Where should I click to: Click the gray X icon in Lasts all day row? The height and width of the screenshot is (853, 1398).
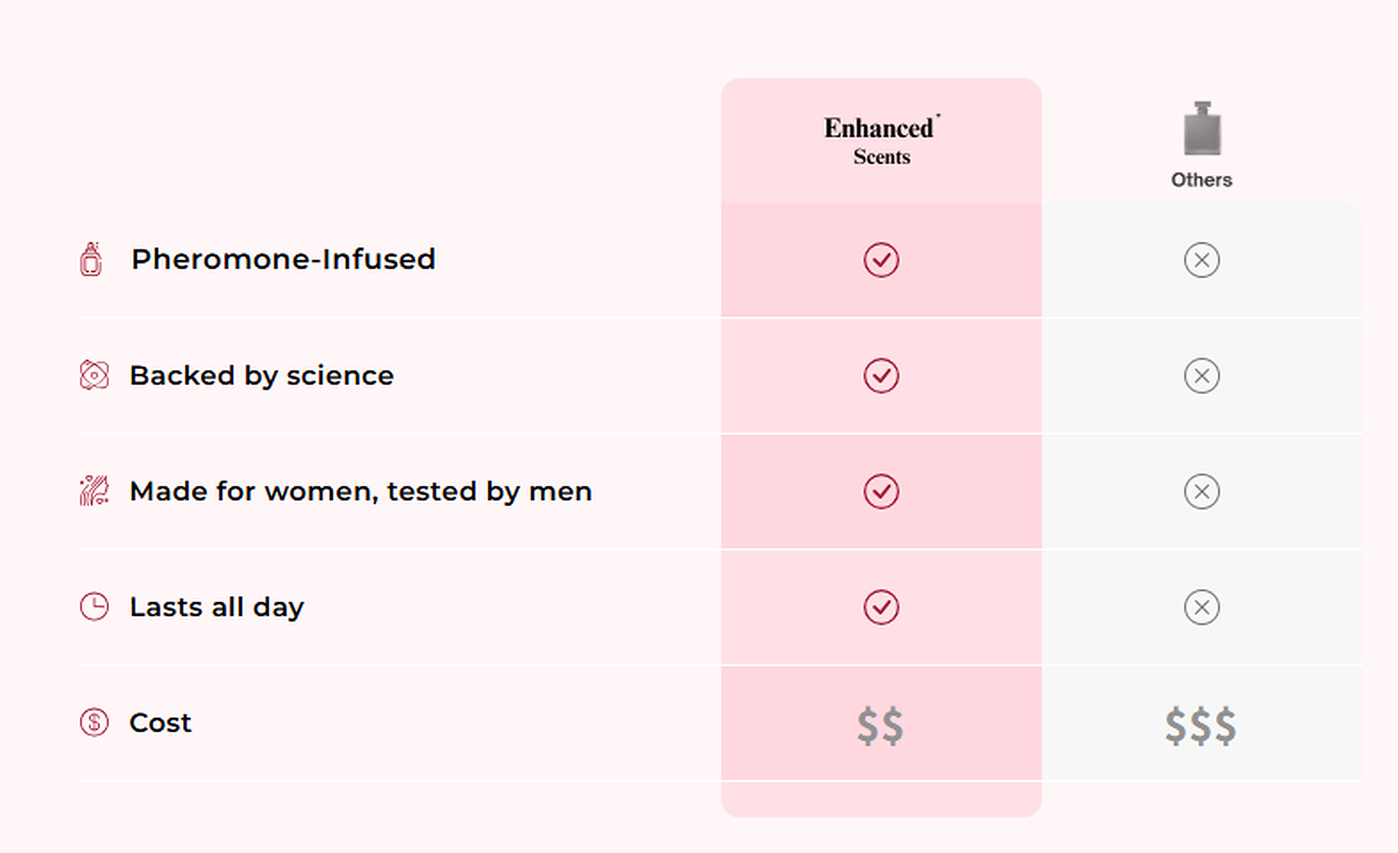click(1201, 607)
